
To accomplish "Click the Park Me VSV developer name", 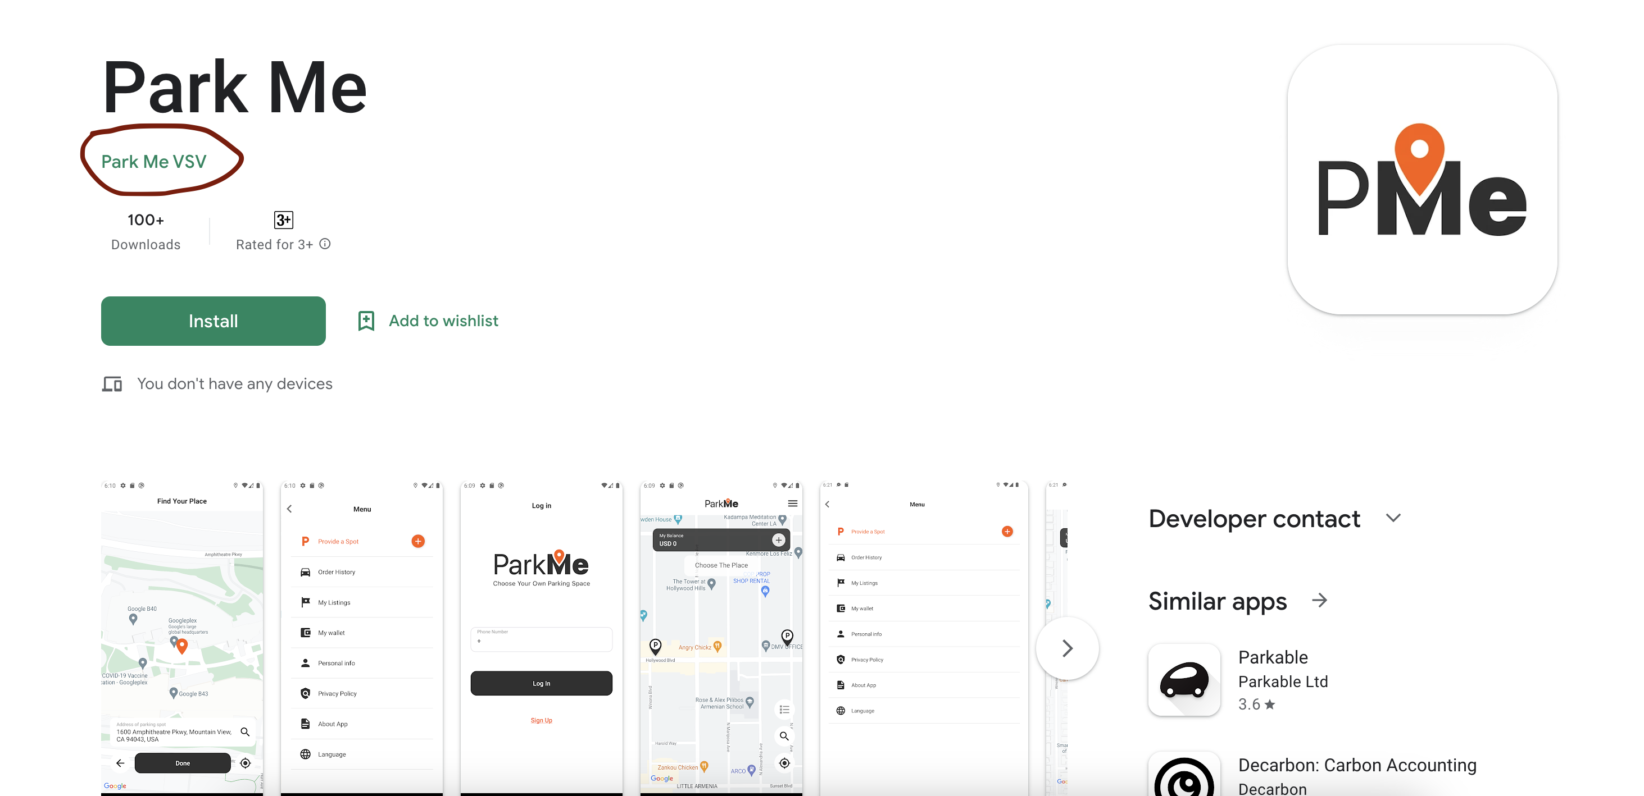I will (155, 161).
